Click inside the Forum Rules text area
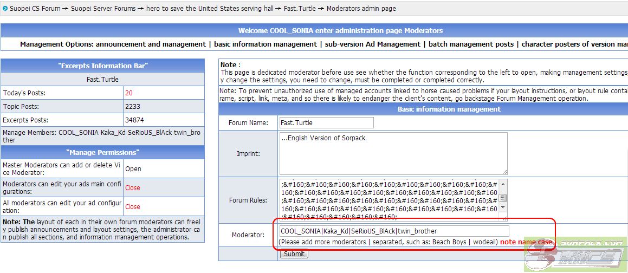 point(389,200)
